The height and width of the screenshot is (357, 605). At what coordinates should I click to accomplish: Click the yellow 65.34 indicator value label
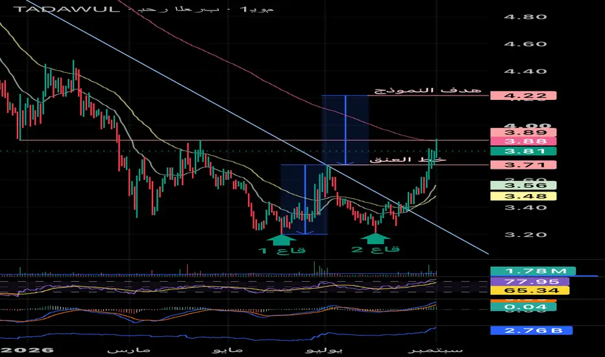point(530,291)
